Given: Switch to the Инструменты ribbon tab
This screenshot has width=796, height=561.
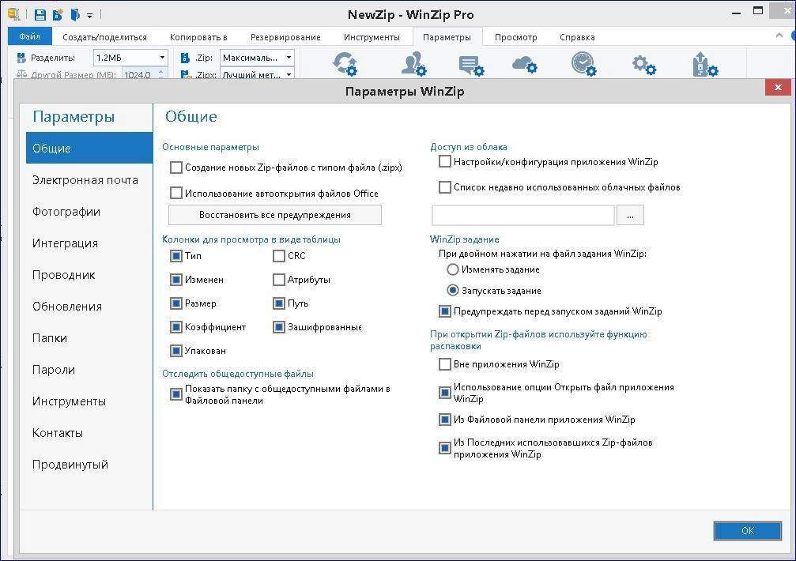Looking at the screenshot, I should [x=372, y=37].
